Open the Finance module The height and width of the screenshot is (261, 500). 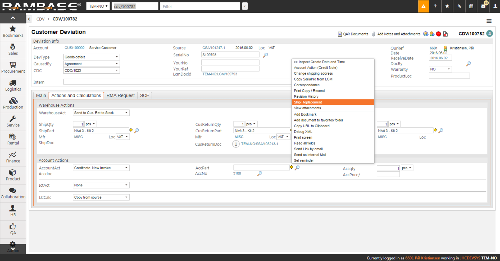tap(13, 157)
